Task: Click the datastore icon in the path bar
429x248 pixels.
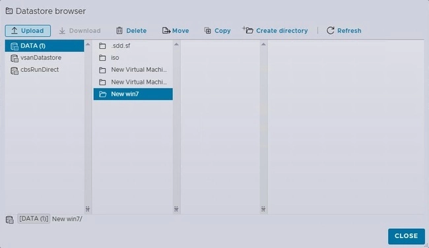Action: click(x=10, y=219)
